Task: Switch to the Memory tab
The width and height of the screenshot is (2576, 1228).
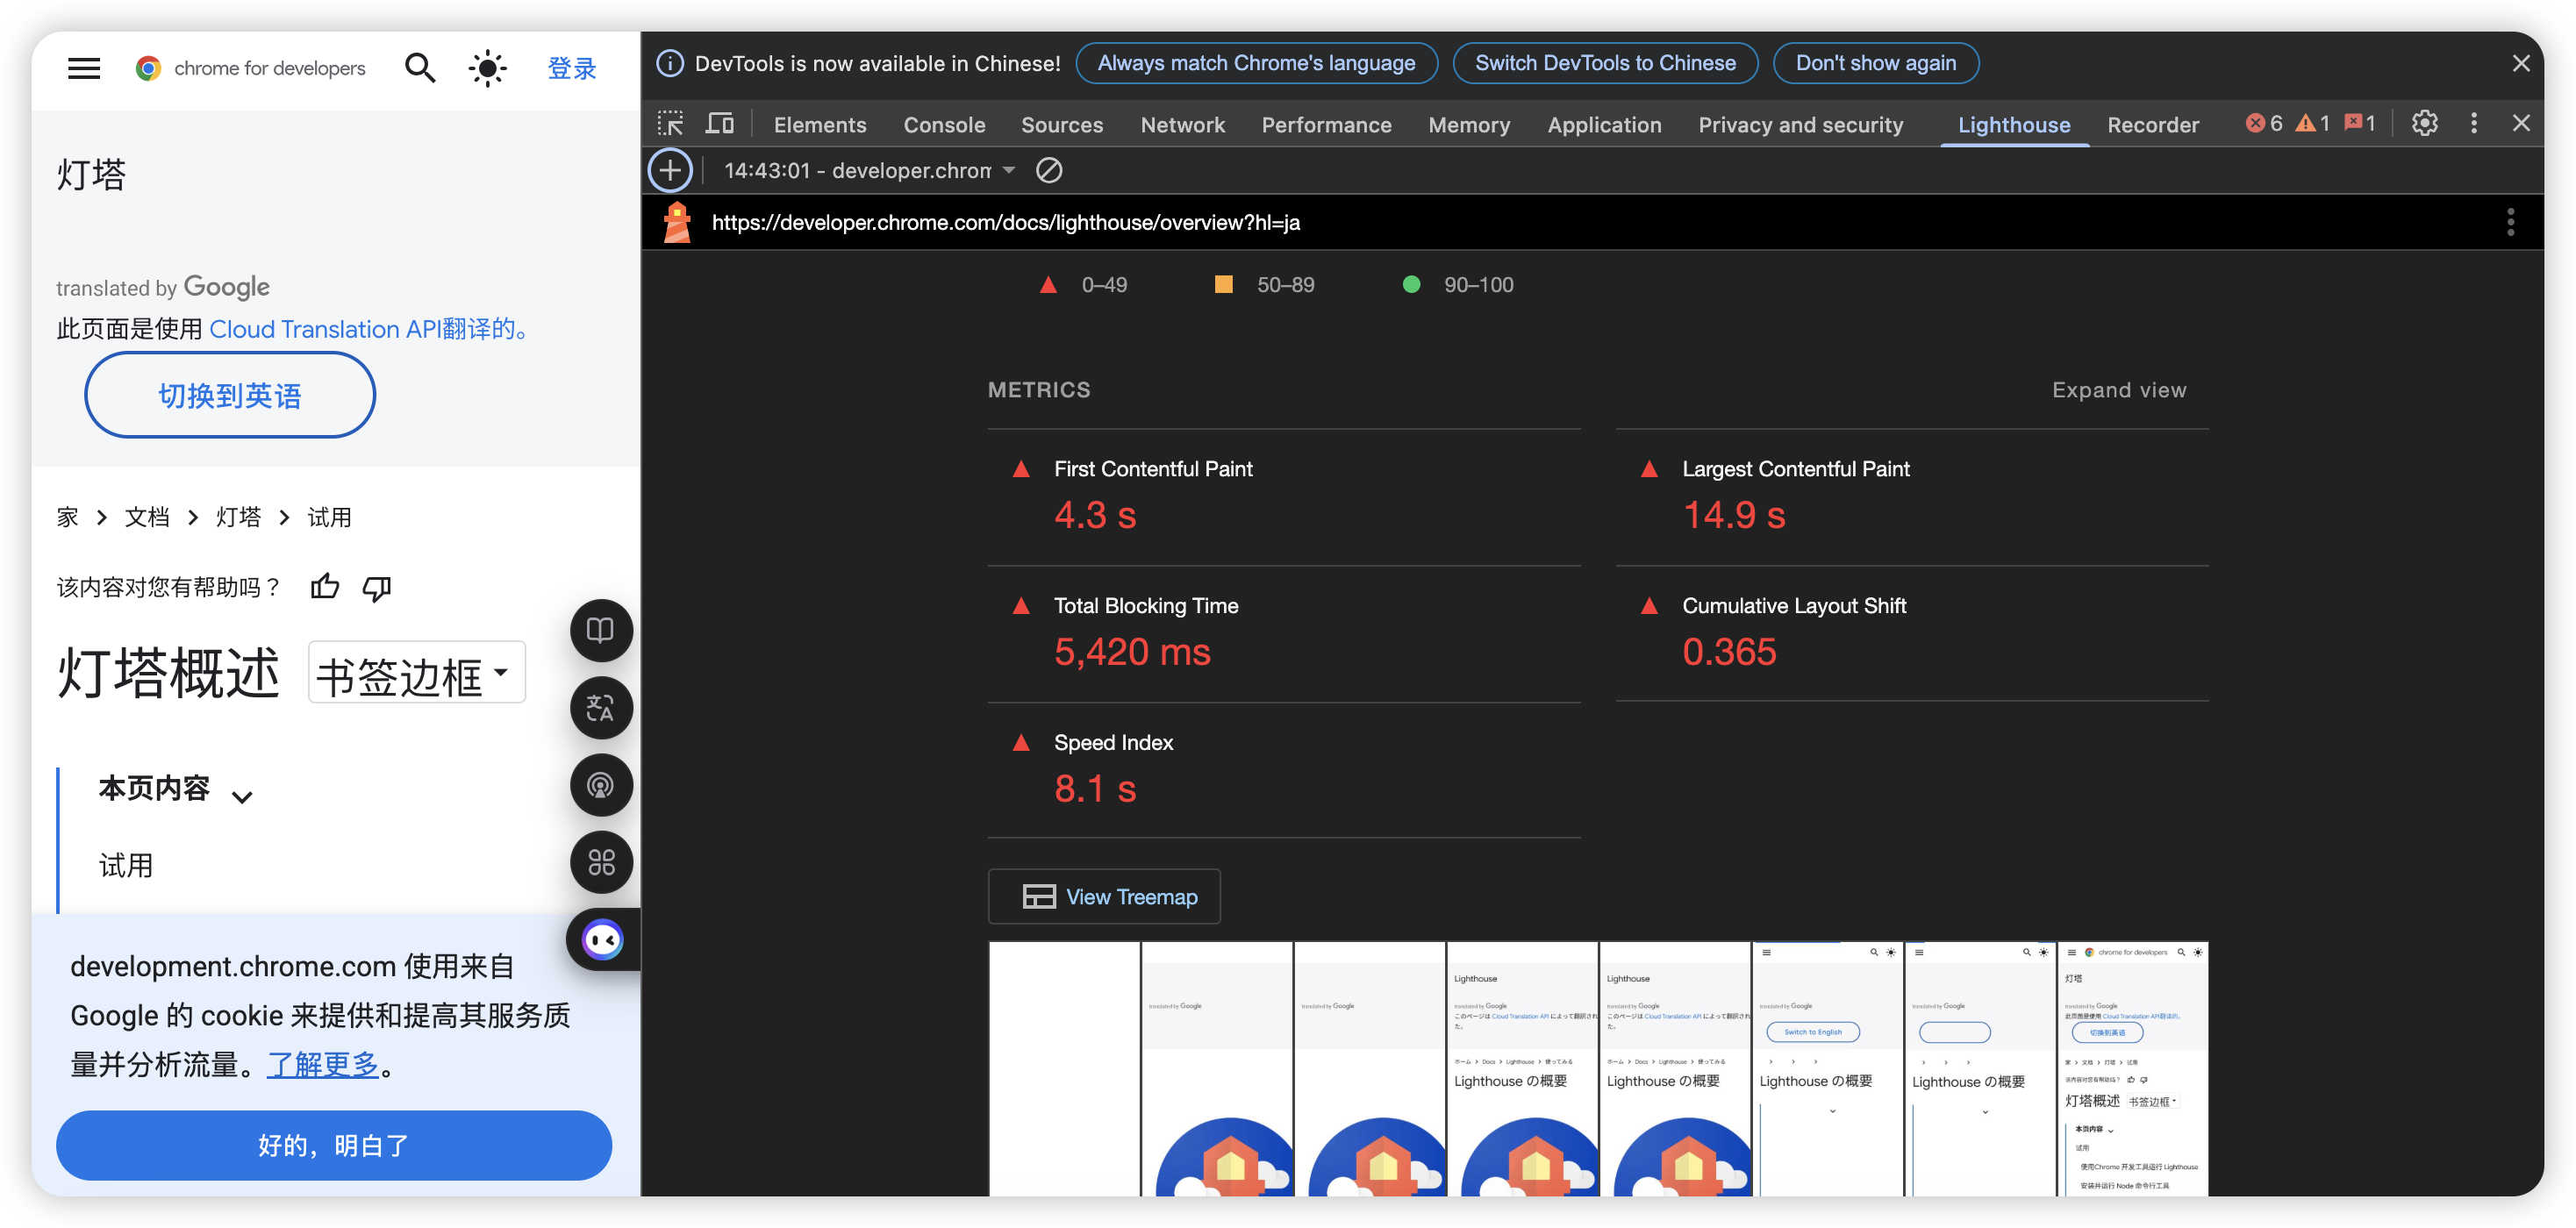Action: tap(1469, 125)
